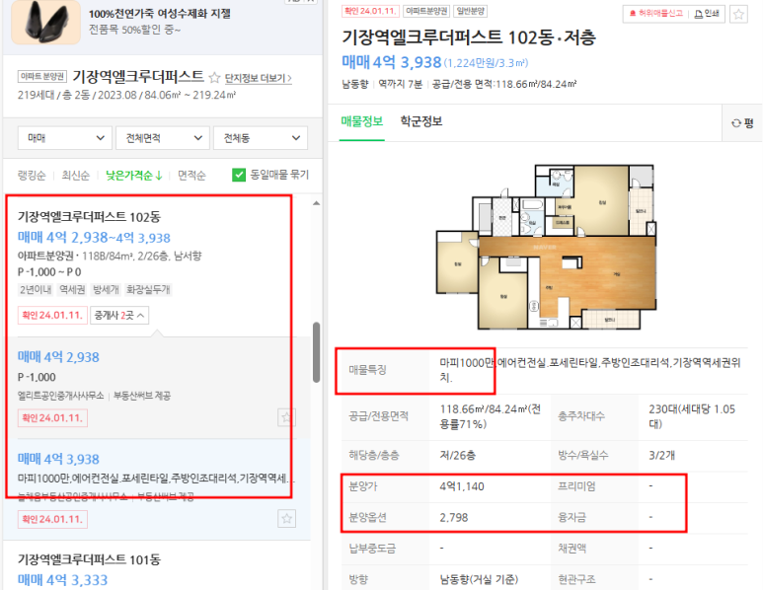Click the 화장실두개 tag

coord(148,290)
